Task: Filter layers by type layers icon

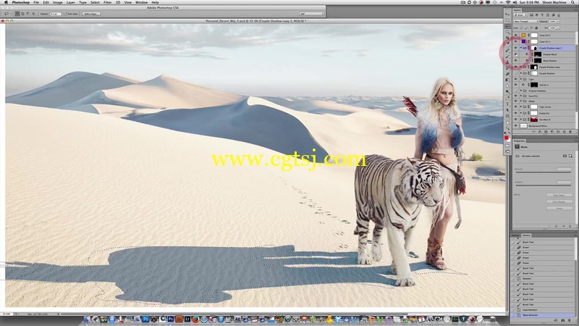Action: (x=542, y=14)
